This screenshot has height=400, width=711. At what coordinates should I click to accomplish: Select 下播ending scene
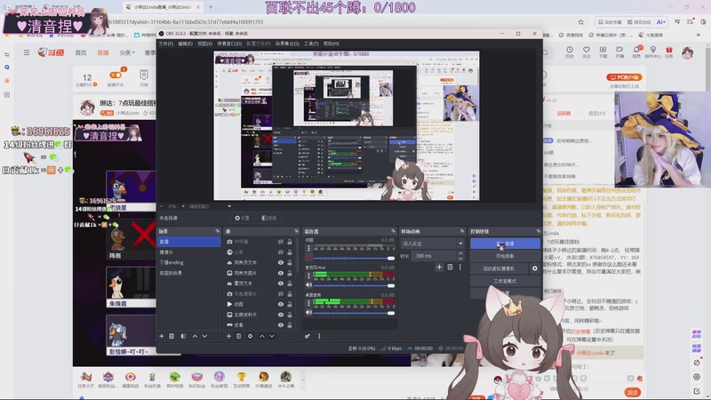188,262
